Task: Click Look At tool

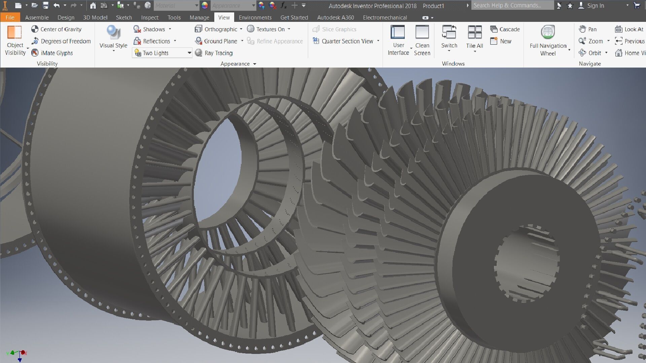Action: (629, 29)
